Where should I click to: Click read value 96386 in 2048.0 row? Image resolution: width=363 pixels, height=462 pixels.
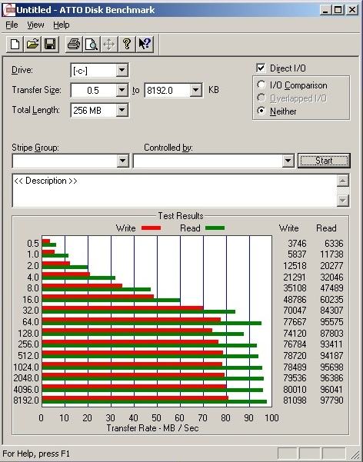[331, 377]
